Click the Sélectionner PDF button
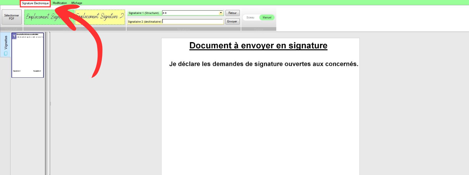469x175 pixels. (12, 17)
